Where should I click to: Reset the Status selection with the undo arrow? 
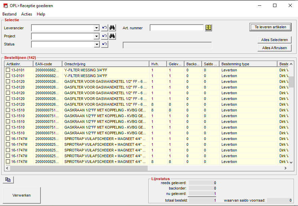(105, 44)
